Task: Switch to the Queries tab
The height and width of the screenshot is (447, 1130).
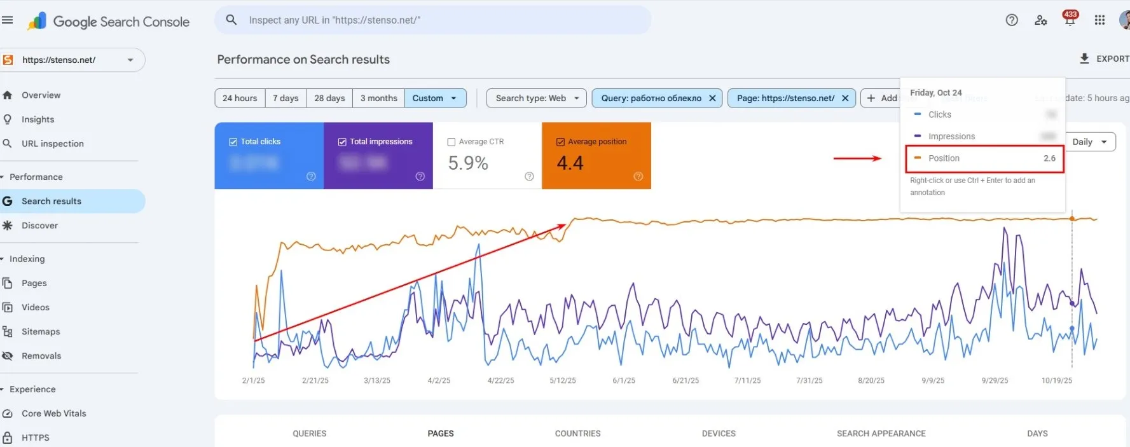Action: pos(310,434)
